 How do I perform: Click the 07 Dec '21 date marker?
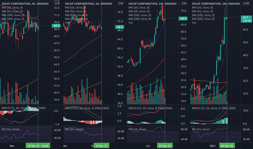coord(165,146)
